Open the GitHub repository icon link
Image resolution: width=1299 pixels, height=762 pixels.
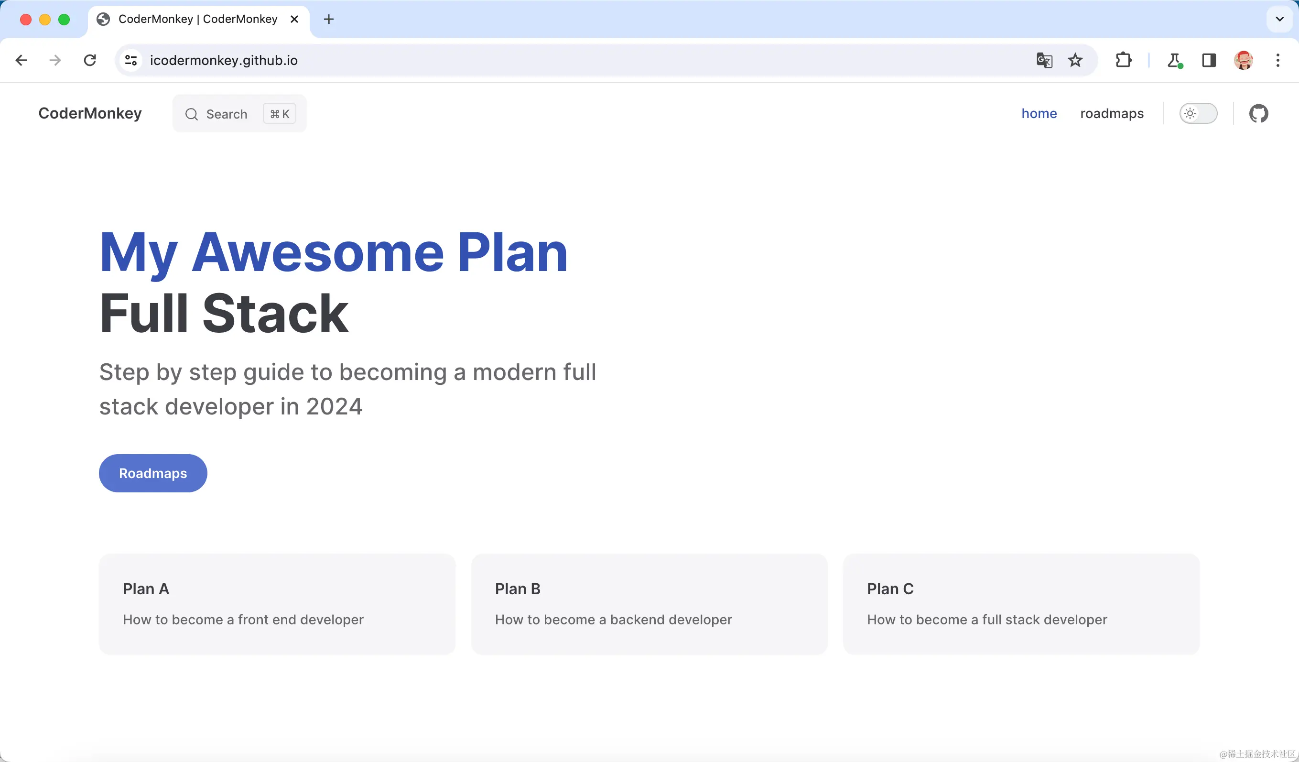(1258, 113)
